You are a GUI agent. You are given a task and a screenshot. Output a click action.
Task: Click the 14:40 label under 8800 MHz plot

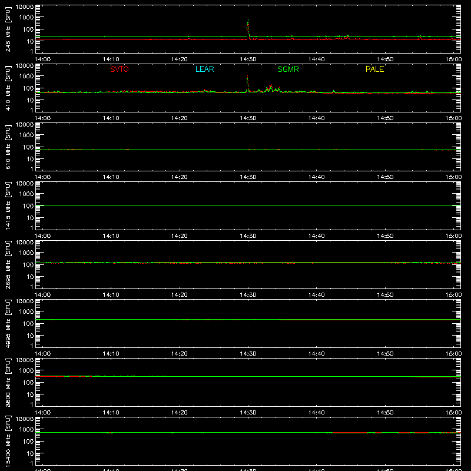[316, 413]
